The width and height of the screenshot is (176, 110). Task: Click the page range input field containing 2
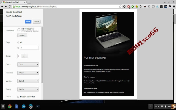click(x=29, y=48)
